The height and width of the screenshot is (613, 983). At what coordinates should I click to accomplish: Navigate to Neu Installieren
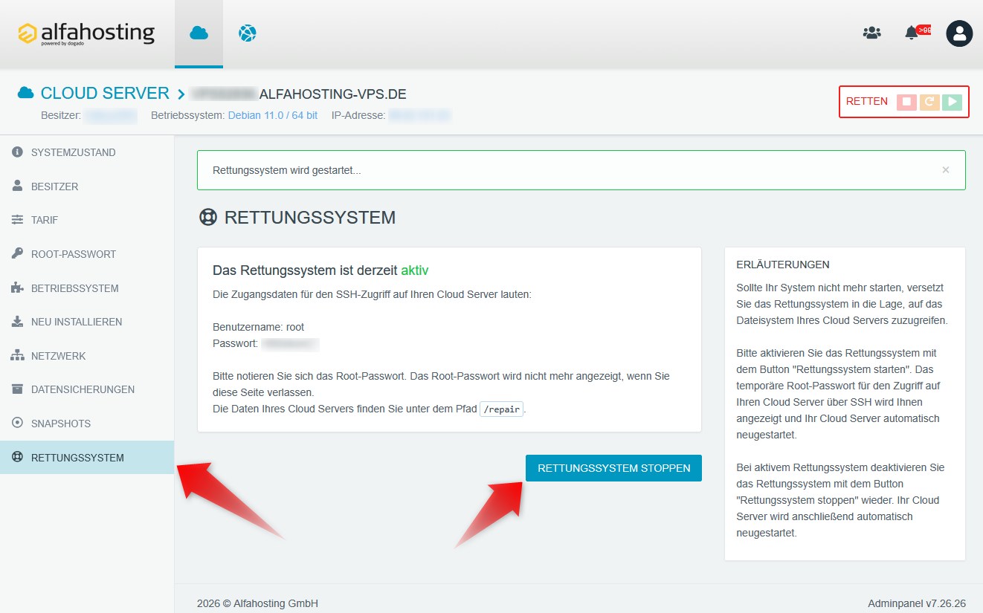[x=77, y=322]
